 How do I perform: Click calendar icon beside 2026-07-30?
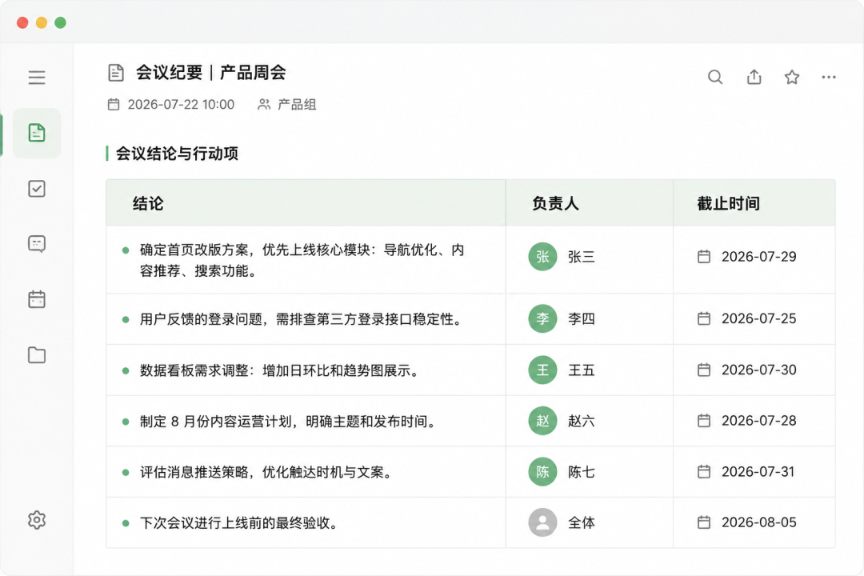(704, 370)
